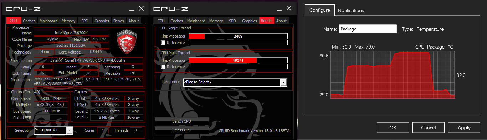Click the Min: 30.0 Max: 79.0 readout
This screenshot has width=487, height=140.
tap(353, 47)
